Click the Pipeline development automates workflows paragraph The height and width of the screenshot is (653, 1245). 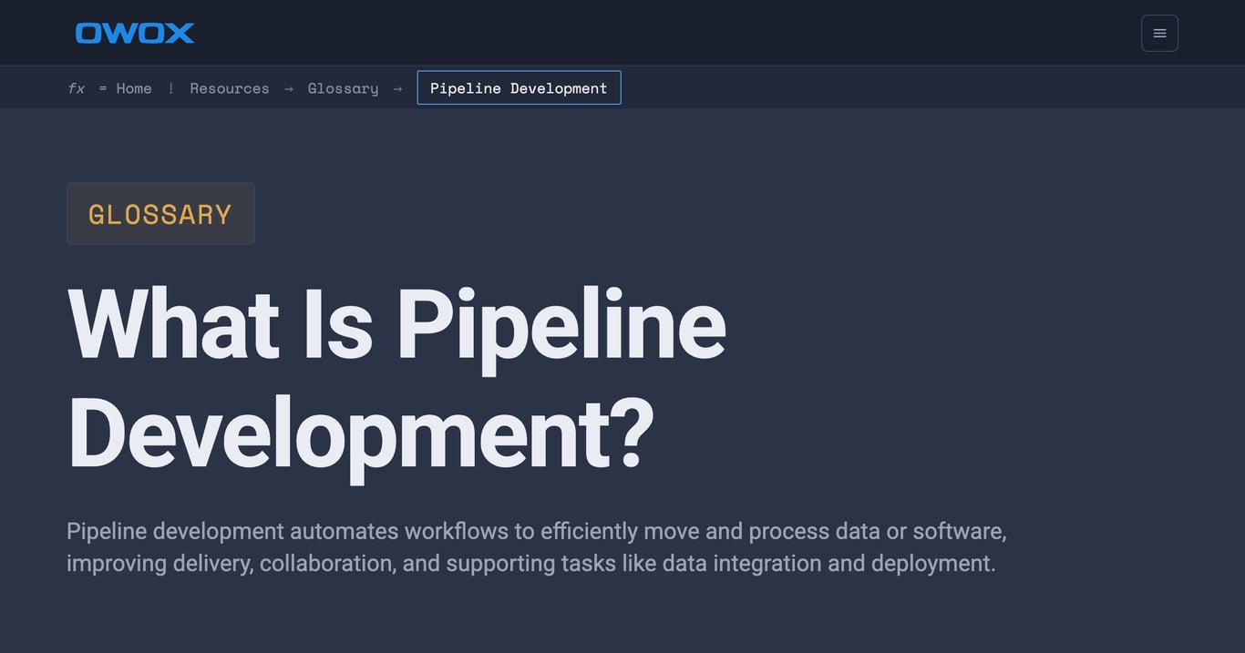pos(536,546)
